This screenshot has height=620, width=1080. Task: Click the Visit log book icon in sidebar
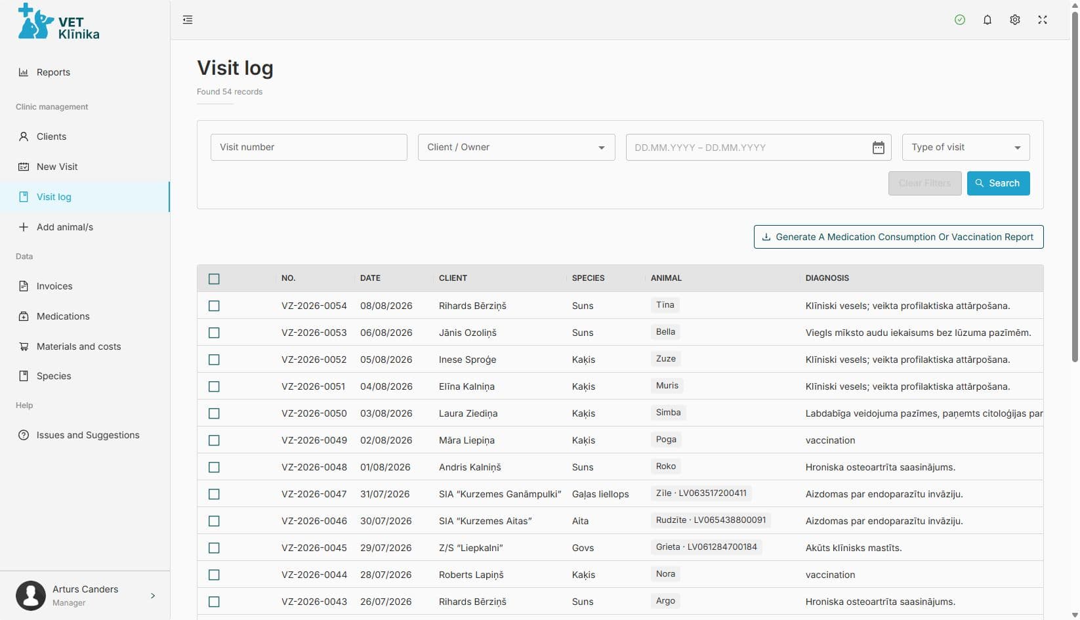[x=24, y=197]
